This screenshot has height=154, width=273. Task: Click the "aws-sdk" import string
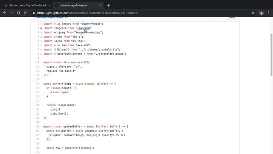pos(82,45)
